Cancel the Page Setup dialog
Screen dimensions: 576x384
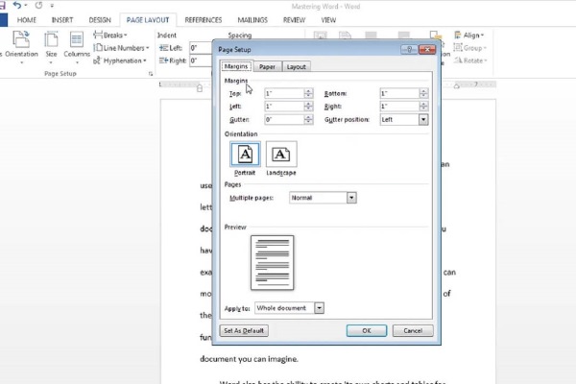(412, 330)
